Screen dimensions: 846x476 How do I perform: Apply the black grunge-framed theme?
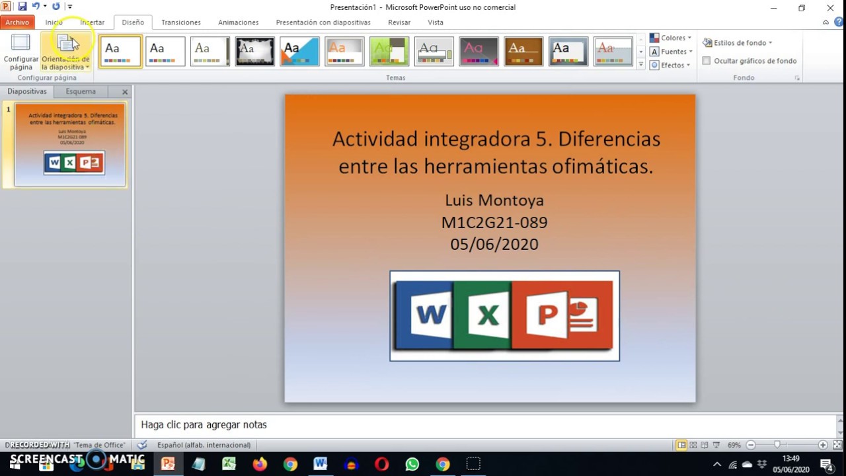(254, 52)
